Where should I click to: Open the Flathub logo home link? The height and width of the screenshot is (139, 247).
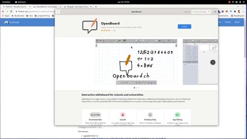pyautogui.click(x=12, y=22)
